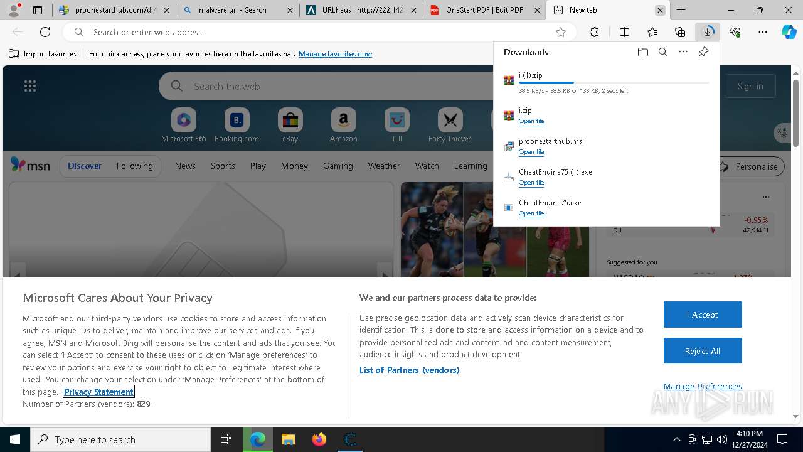Open TUI shortcut tile
This screenshot has width=803, height=452.
pyautogui.click(x=396, y=126)
